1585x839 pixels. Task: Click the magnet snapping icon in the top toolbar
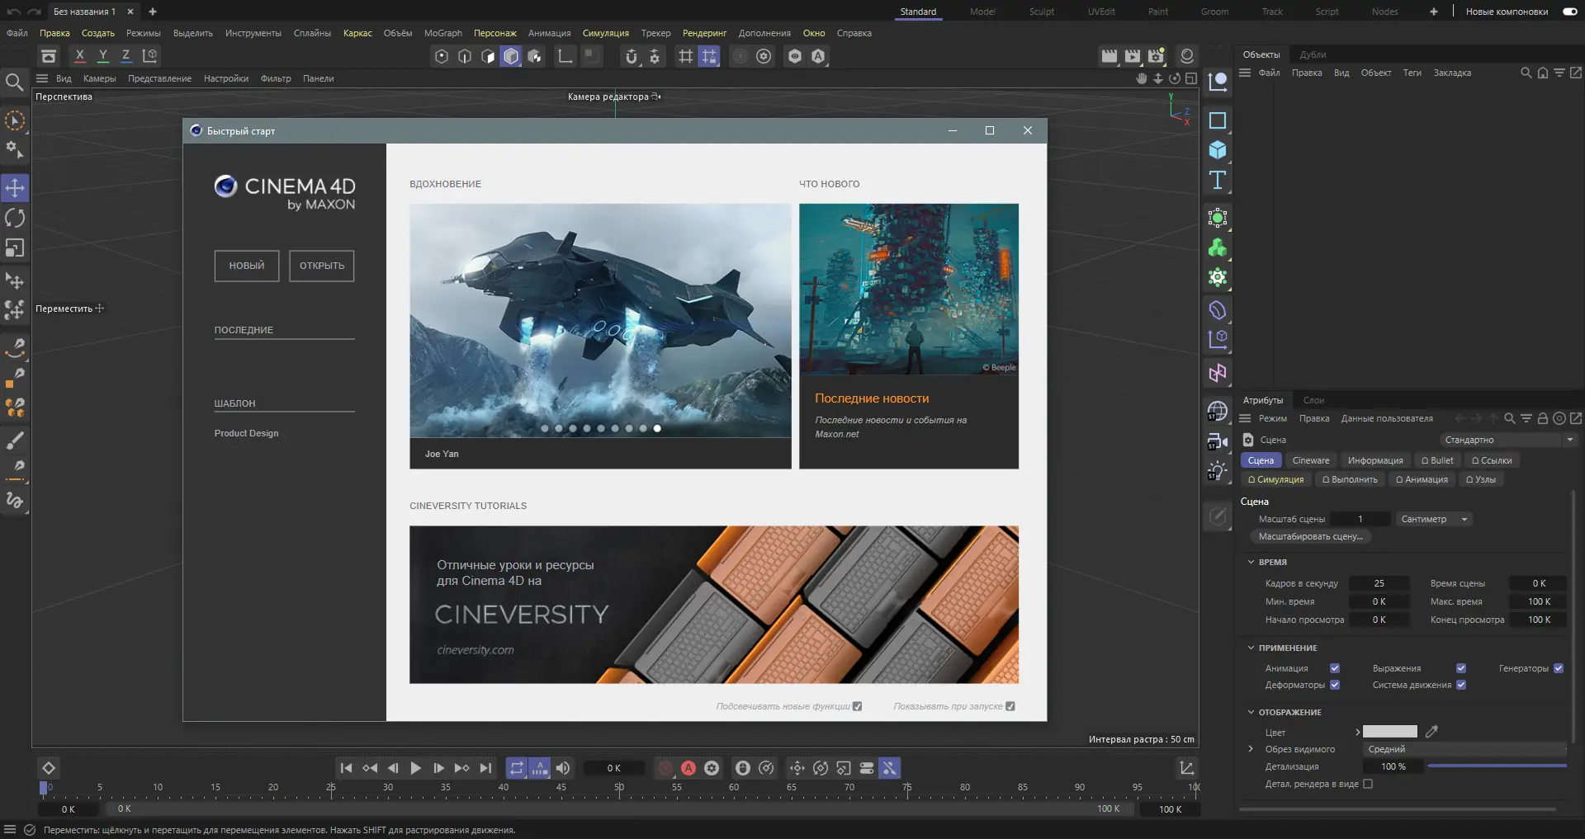point(632,56)
